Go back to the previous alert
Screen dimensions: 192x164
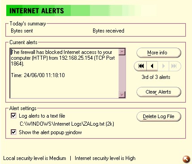click(152, 66)
